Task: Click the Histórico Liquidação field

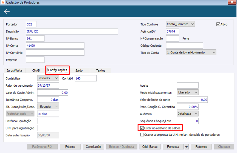Action: pyautogui.click(x=48, y=121)
